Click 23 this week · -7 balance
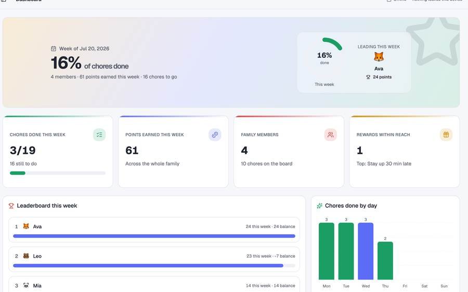The height and width of the screenshot is (292, 468). pyautogui.click(x=271, y=256)
